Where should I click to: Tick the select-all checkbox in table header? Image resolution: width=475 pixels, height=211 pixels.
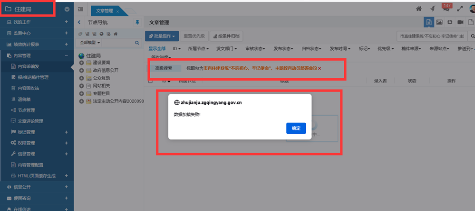150,81
